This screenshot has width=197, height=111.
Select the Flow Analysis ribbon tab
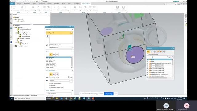coord(86,4)
